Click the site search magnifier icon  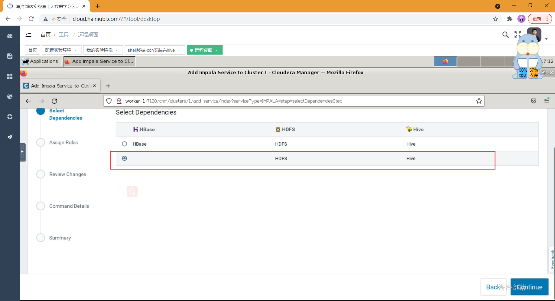(x=505, y=35)
